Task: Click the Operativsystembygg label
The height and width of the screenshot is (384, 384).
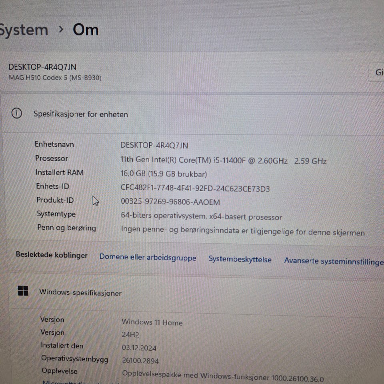Action: pyautogui.click(x=75, y=359)
